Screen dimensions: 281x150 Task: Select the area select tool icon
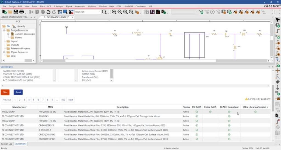coord(65,12)
